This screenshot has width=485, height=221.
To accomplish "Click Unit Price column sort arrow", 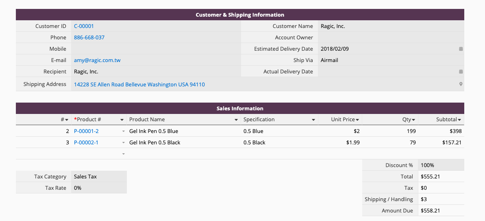I will pos(357,120).
